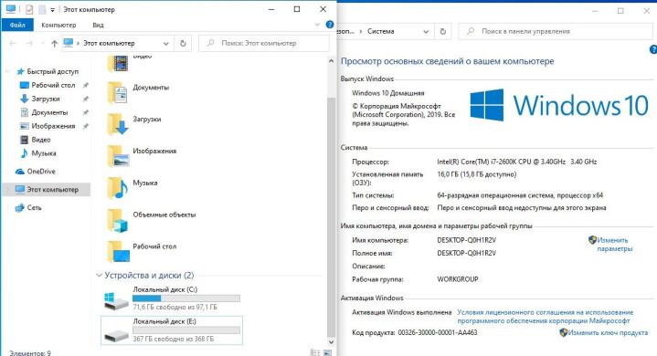Open the Музыка folder icon in main pane
This screenshot has width=657, height=356.
(117, 188)
